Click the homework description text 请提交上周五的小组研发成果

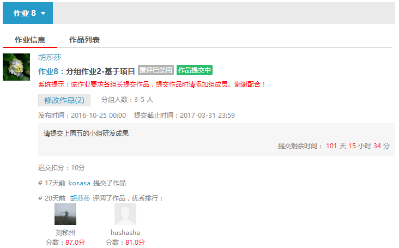tap(86, 134)
